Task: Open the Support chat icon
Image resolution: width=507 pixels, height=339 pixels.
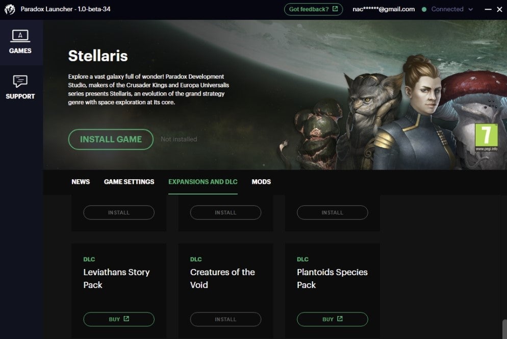Action: pos(20,81)
